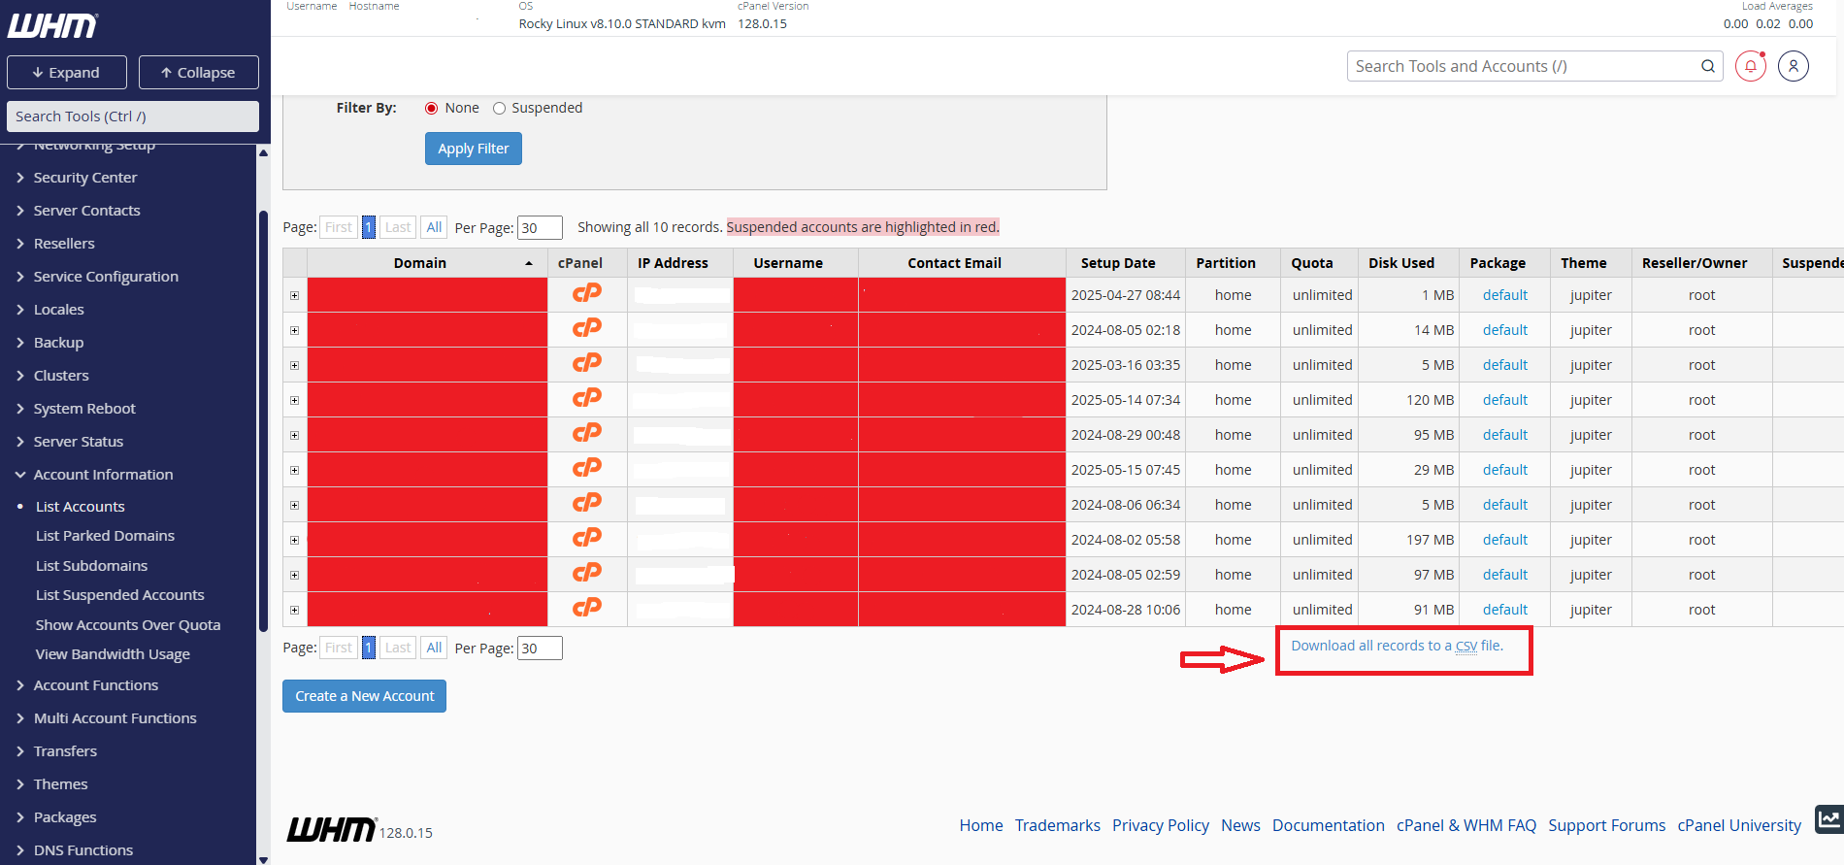Click the top pagination All link

[x=434, y=227]
